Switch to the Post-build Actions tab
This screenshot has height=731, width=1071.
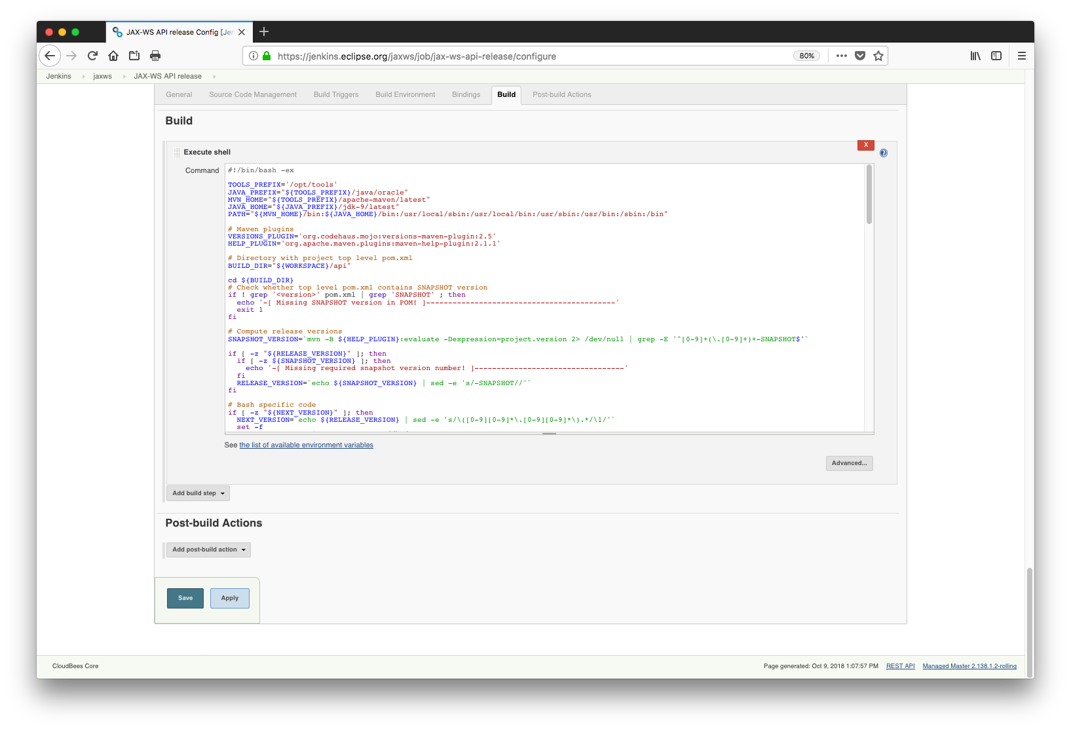[x=562, y=95]
